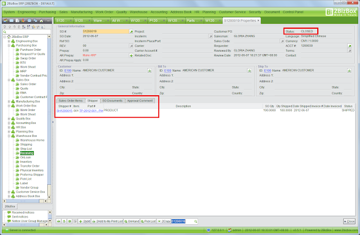Click the blue window icon in sidebar toolbar
Screen dimensions: 360x235
29,21
